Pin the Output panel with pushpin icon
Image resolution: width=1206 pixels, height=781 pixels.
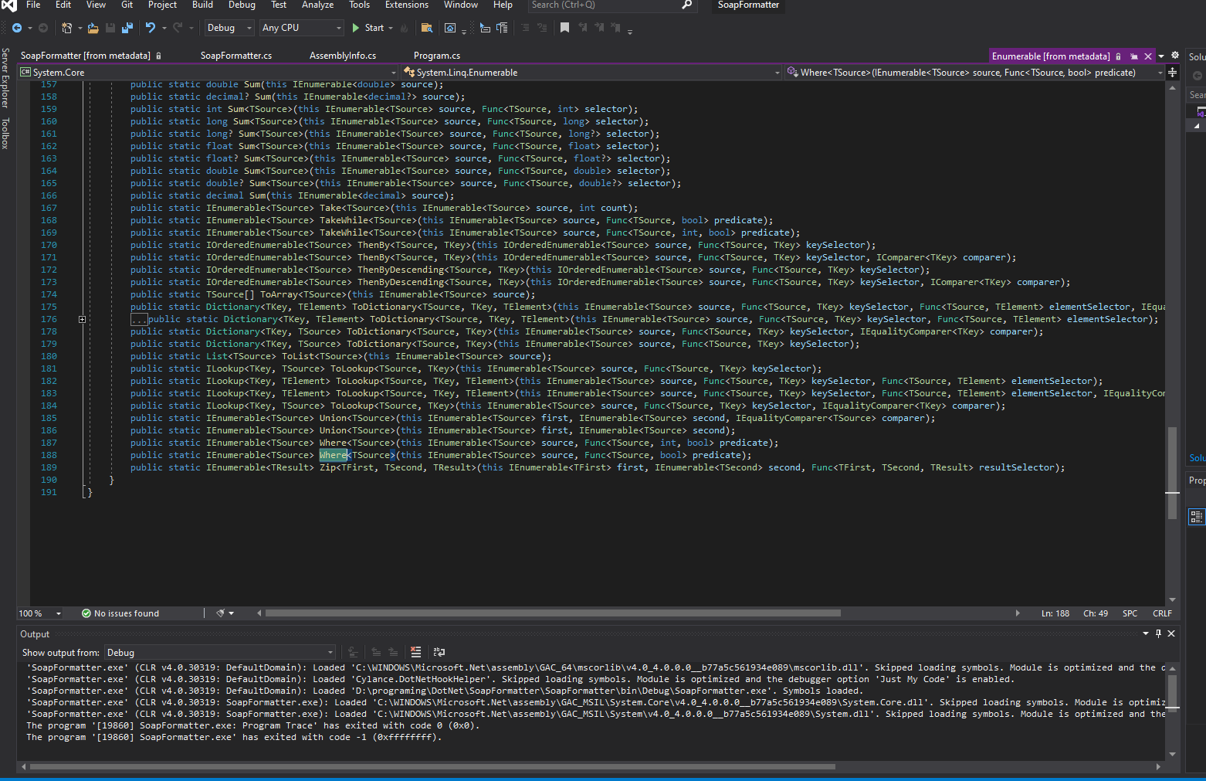pyautogui.click(x=1158, y=633)
